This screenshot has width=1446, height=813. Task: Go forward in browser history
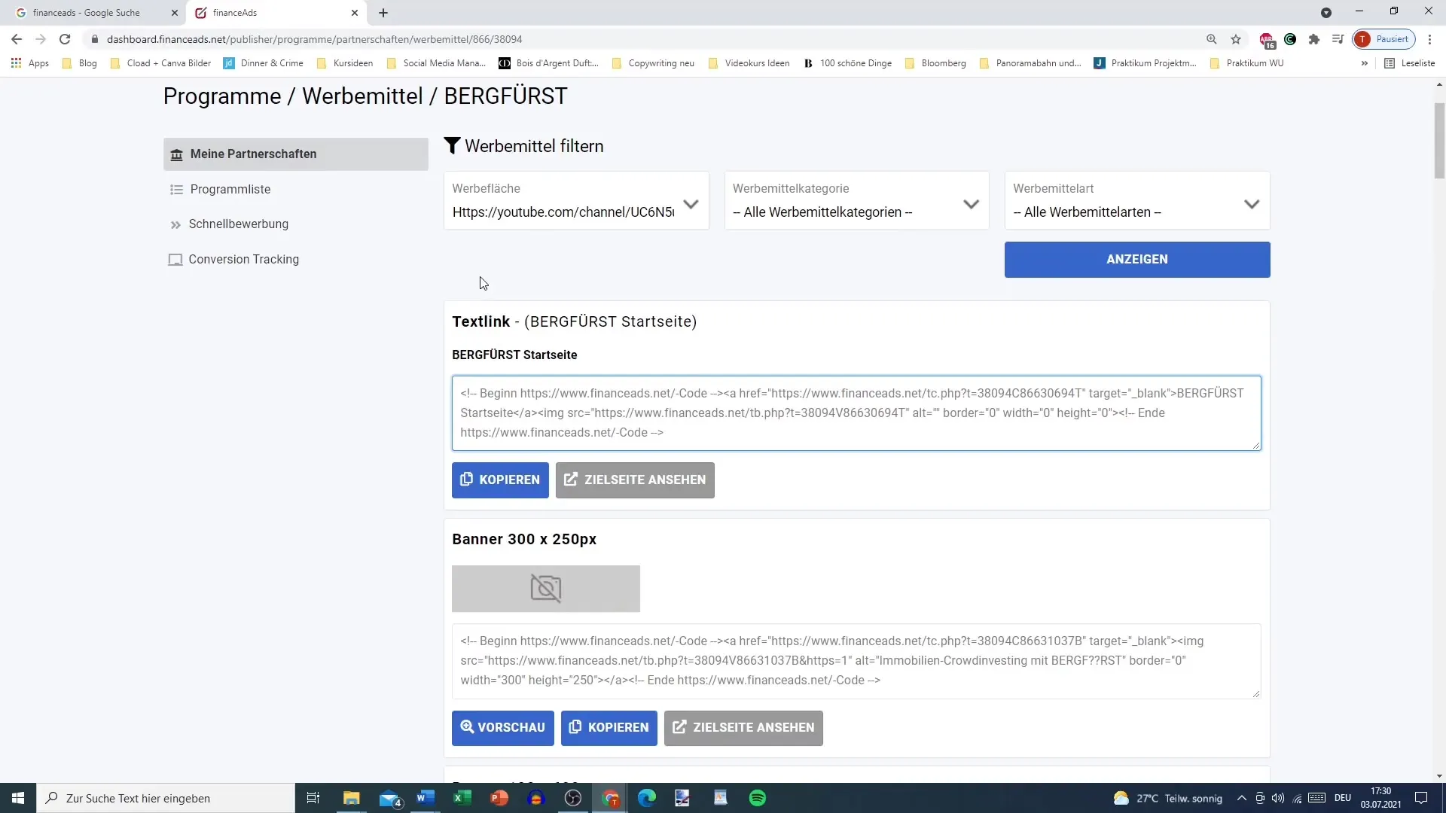click(x=41, y=39)
